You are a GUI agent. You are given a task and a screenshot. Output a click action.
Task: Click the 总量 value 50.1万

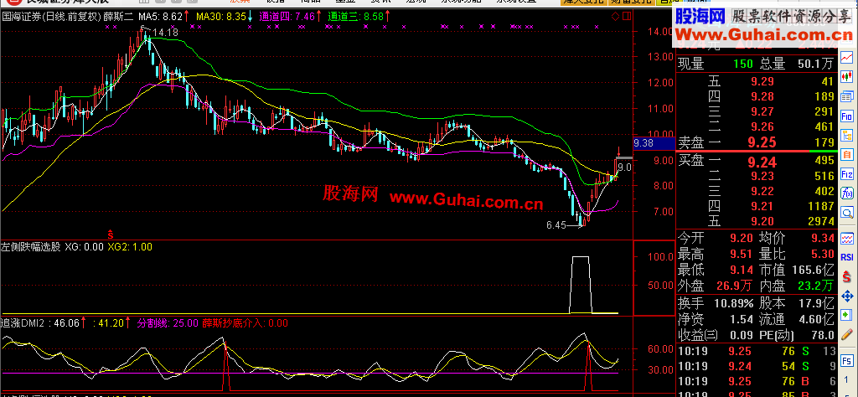pos(815,64)
